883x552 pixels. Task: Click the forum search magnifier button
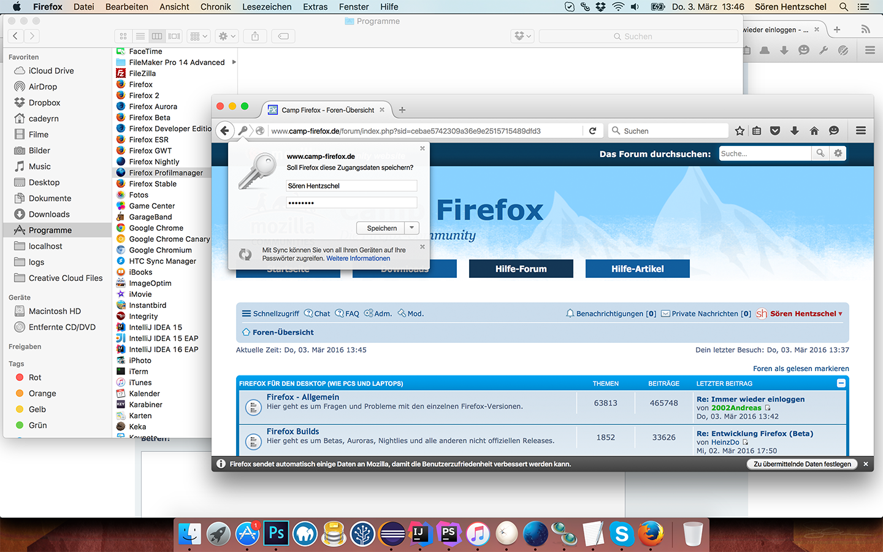click(820, 153)
